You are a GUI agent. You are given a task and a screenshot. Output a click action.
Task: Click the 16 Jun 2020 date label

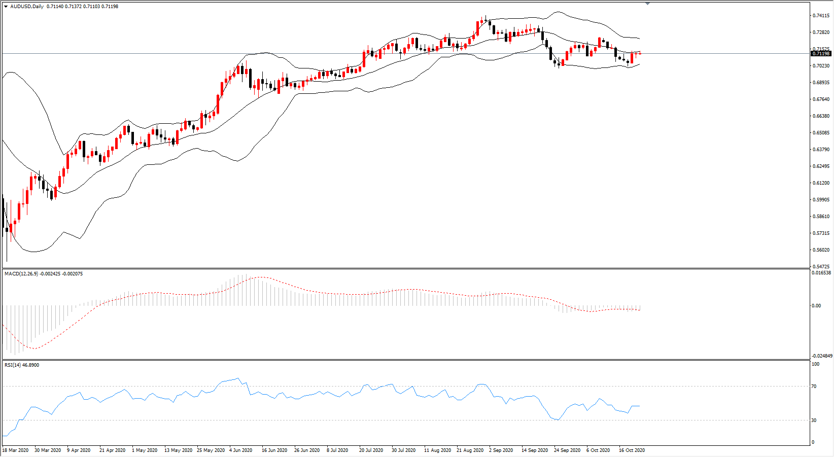pos(274,450)
